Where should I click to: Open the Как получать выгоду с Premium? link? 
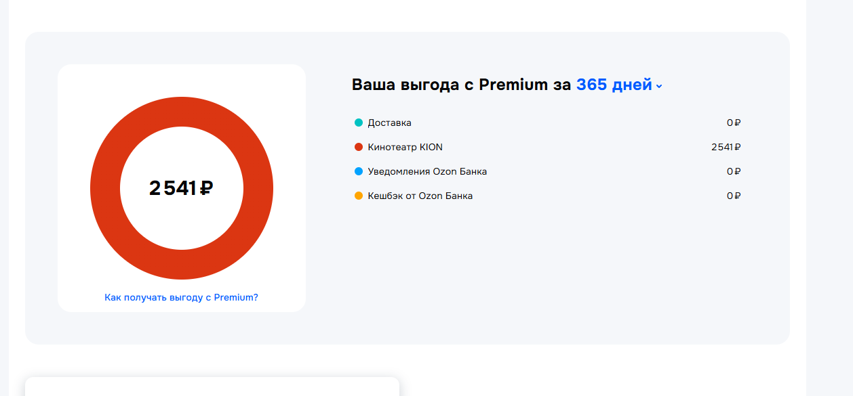pyautogui.click(x=181, y=297)
